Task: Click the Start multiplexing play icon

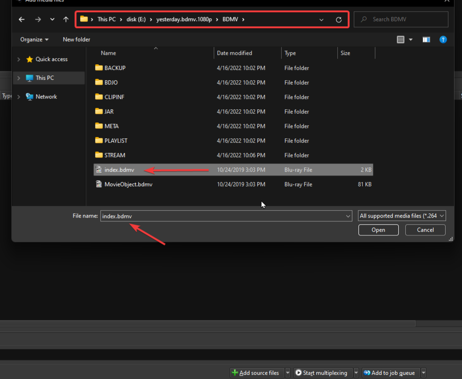Action: pyautogui.click(x=298, y=372)
